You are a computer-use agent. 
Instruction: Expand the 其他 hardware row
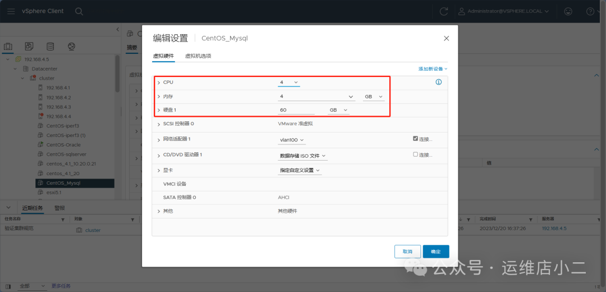[x=158, y=211]
